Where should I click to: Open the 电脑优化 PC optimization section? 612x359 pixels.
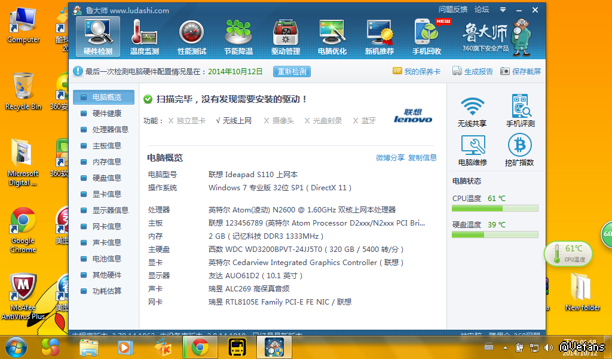click(x=332, y=37)
